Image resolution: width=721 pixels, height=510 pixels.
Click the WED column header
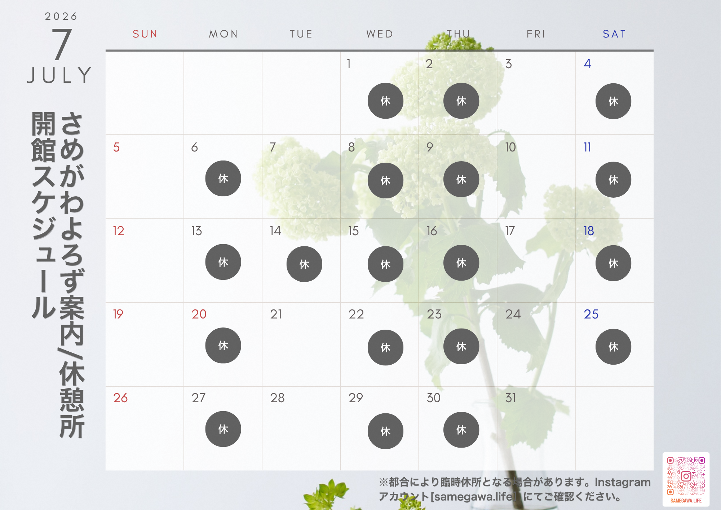(380, 34)
